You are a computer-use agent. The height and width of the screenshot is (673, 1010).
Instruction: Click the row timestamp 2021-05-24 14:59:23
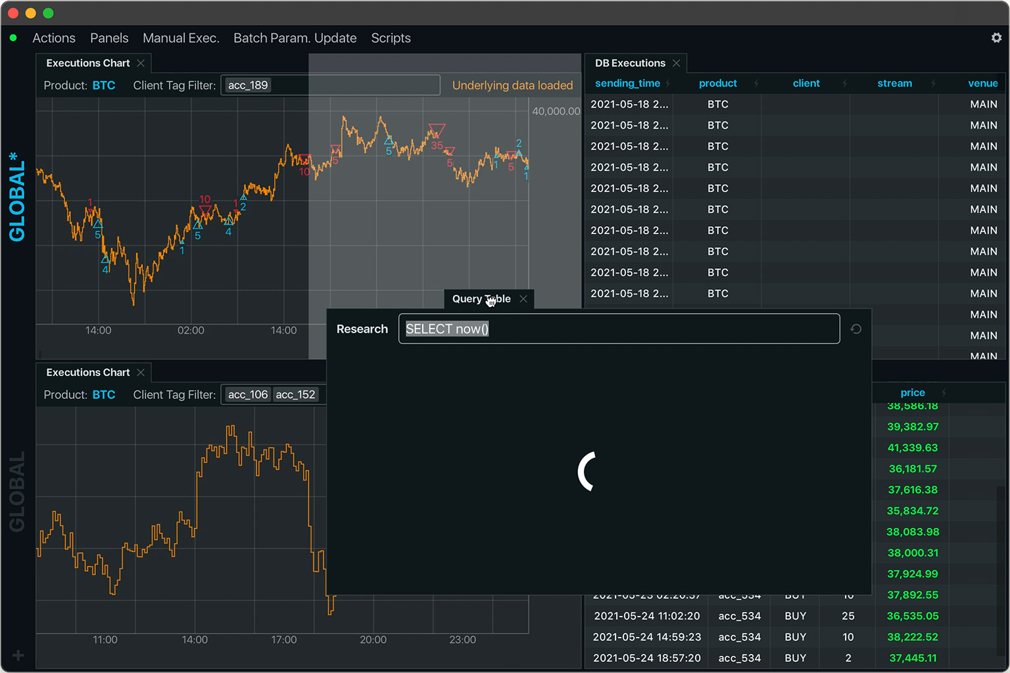tap(647, 637)
